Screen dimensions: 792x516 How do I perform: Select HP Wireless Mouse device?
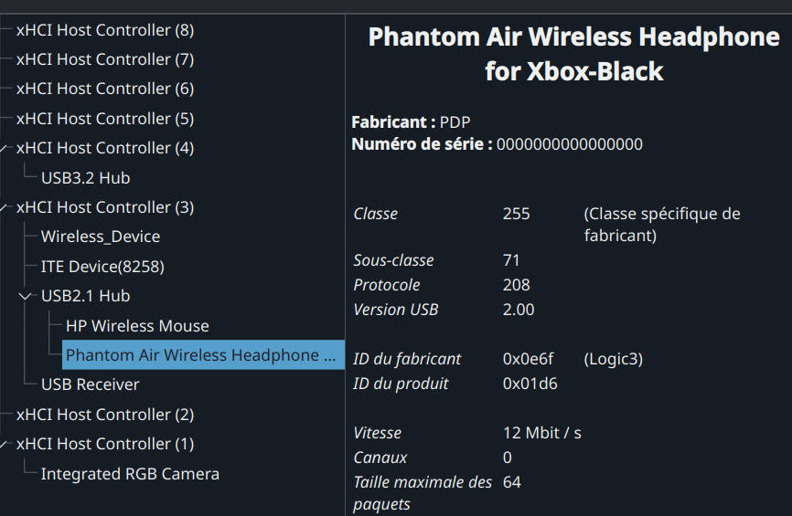point(137,326)
